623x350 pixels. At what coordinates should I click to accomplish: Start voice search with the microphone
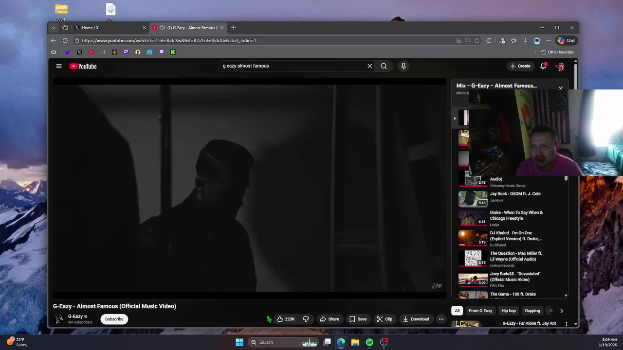(403, 66)
